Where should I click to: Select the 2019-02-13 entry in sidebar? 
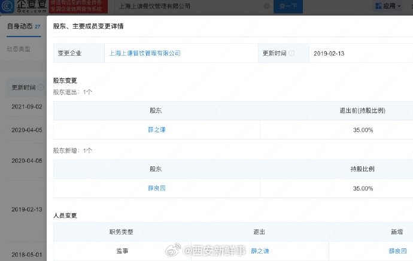coord(26,210)
